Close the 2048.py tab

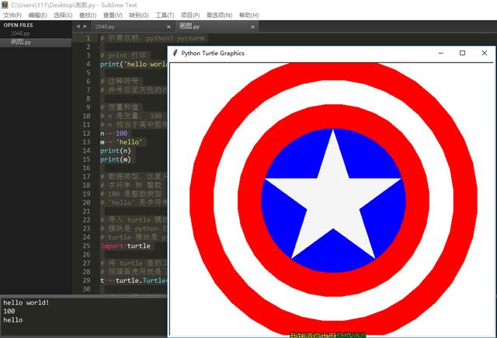pyautogui.click(x=169, y=27)
